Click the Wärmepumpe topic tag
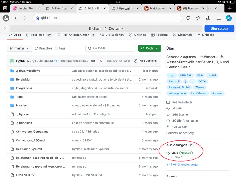The height and width of the screenshot is (177, 236). (177, 93)
